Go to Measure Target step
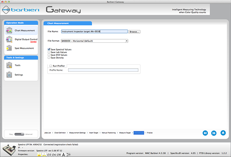 click(x=125, y=133)
